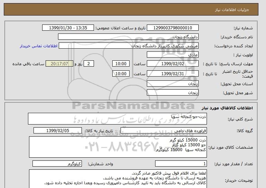Click the response deadline time 10:00 field

[x=121, y=64]
